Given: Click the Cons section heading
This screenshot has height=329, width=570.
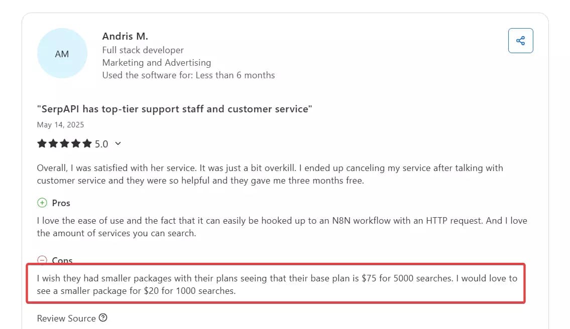Looking at the screenshot, I should pos(62,260).
